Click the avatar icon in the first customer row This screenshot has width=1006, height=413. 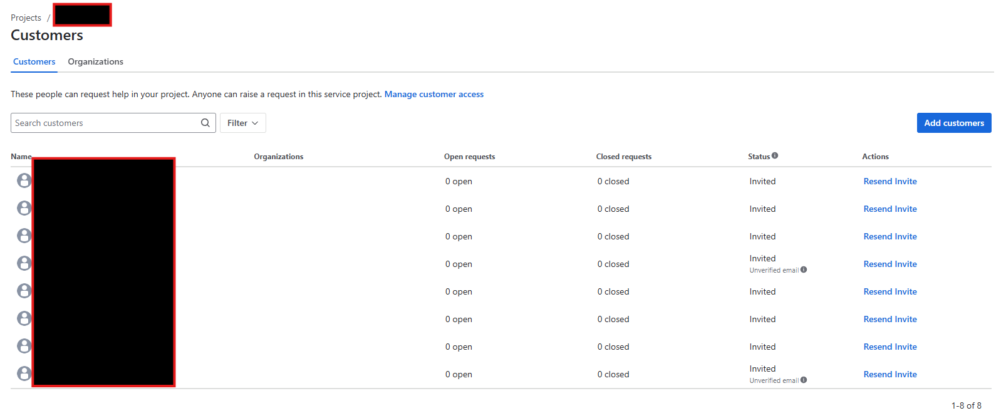pos(24,180)
